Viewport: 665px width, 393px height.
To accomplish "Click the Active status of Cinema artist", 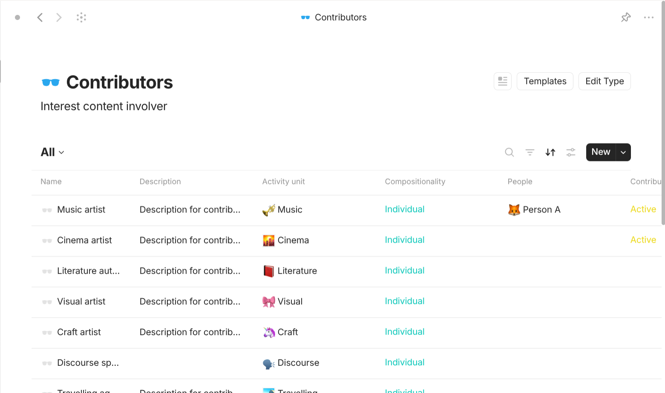I will [x=643, y=240].
